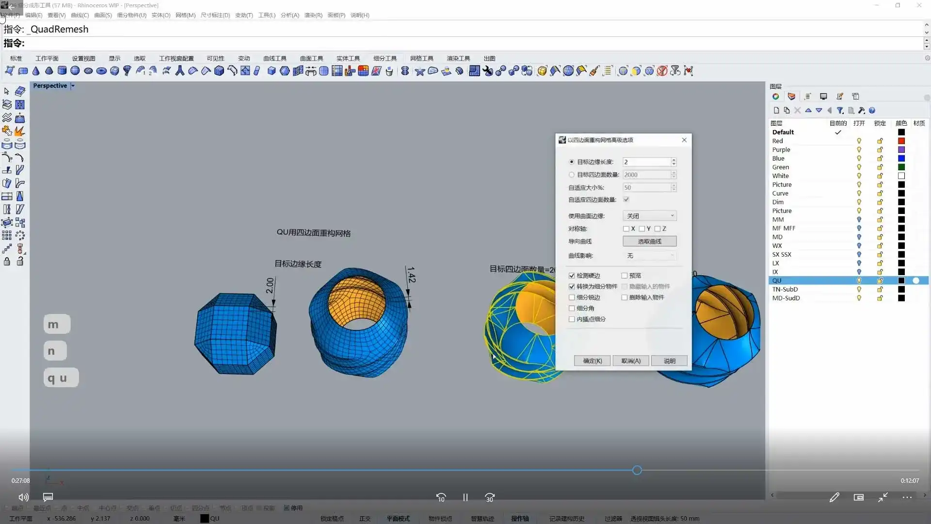Click the SubD sphere icon in toolbar
931x524 pixels.
75,71
